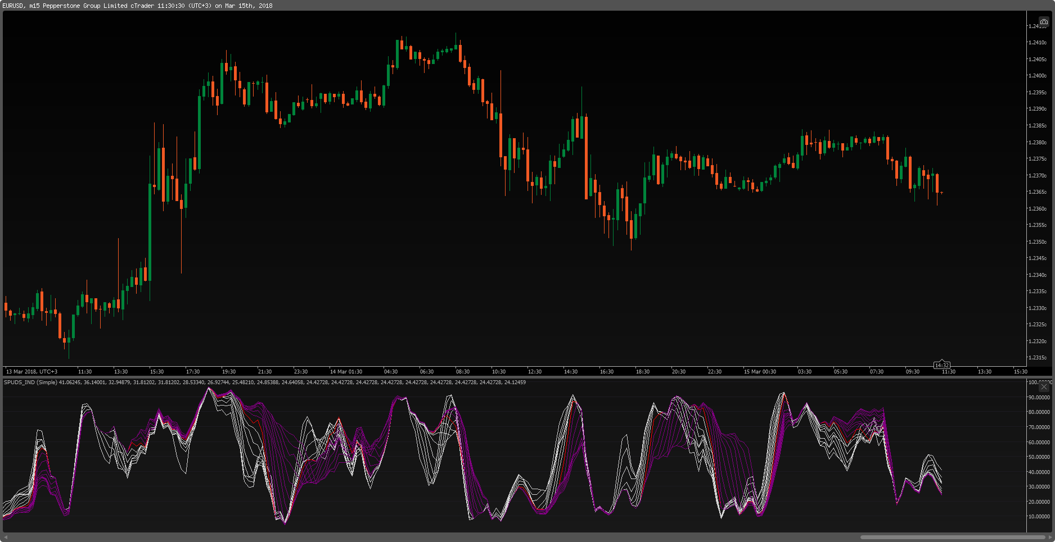This screenshot has width=1055, height=542.
Task: Click the 70.00000 indicator scale value
Action: click(x=1039, y=427)
